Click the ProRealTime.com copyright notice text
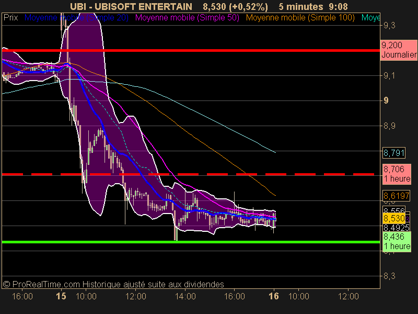This screenshot has width=418, height=314. (x=113, y=284)
